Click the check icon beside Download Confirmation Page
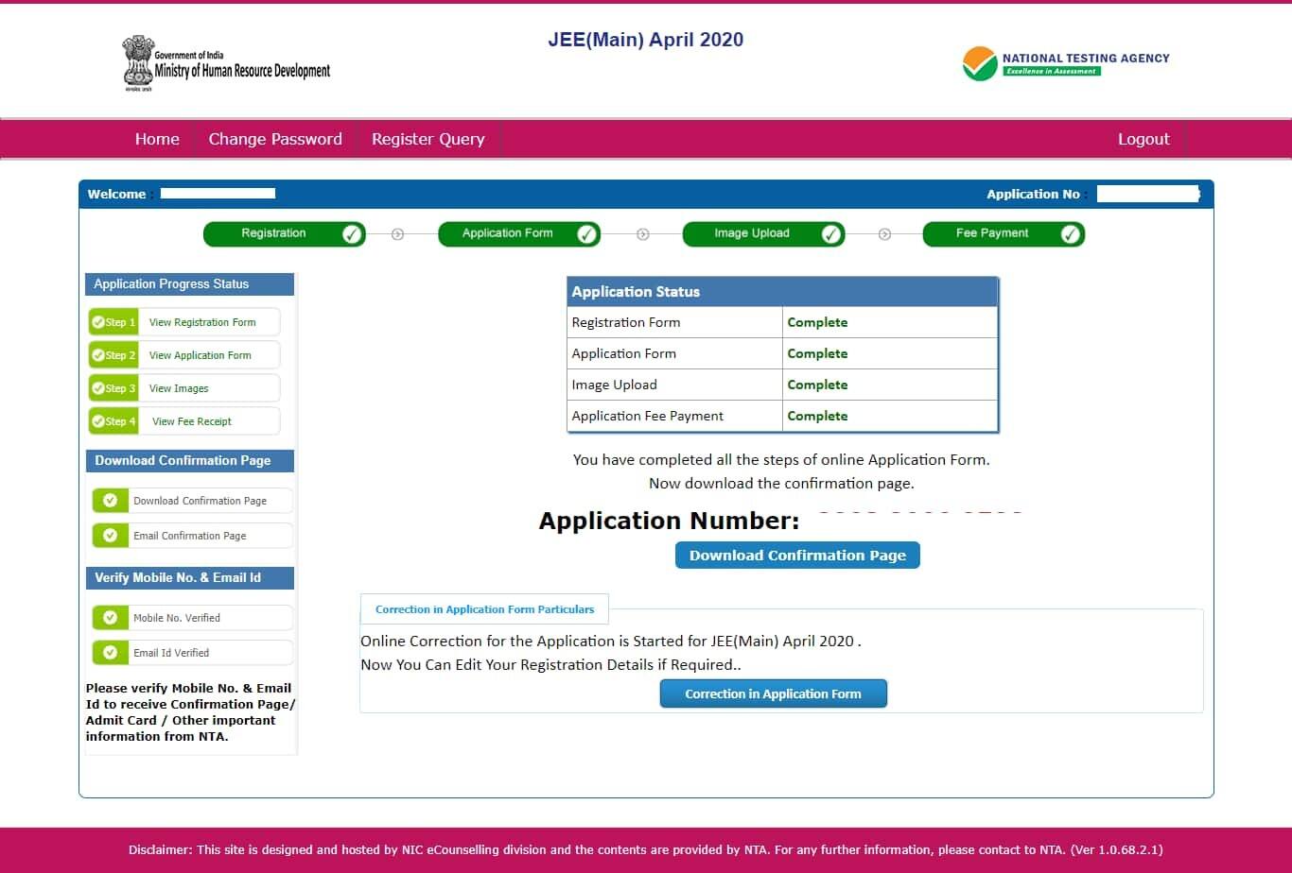Viewport: 1292px width, 873px height. [111, 501]
